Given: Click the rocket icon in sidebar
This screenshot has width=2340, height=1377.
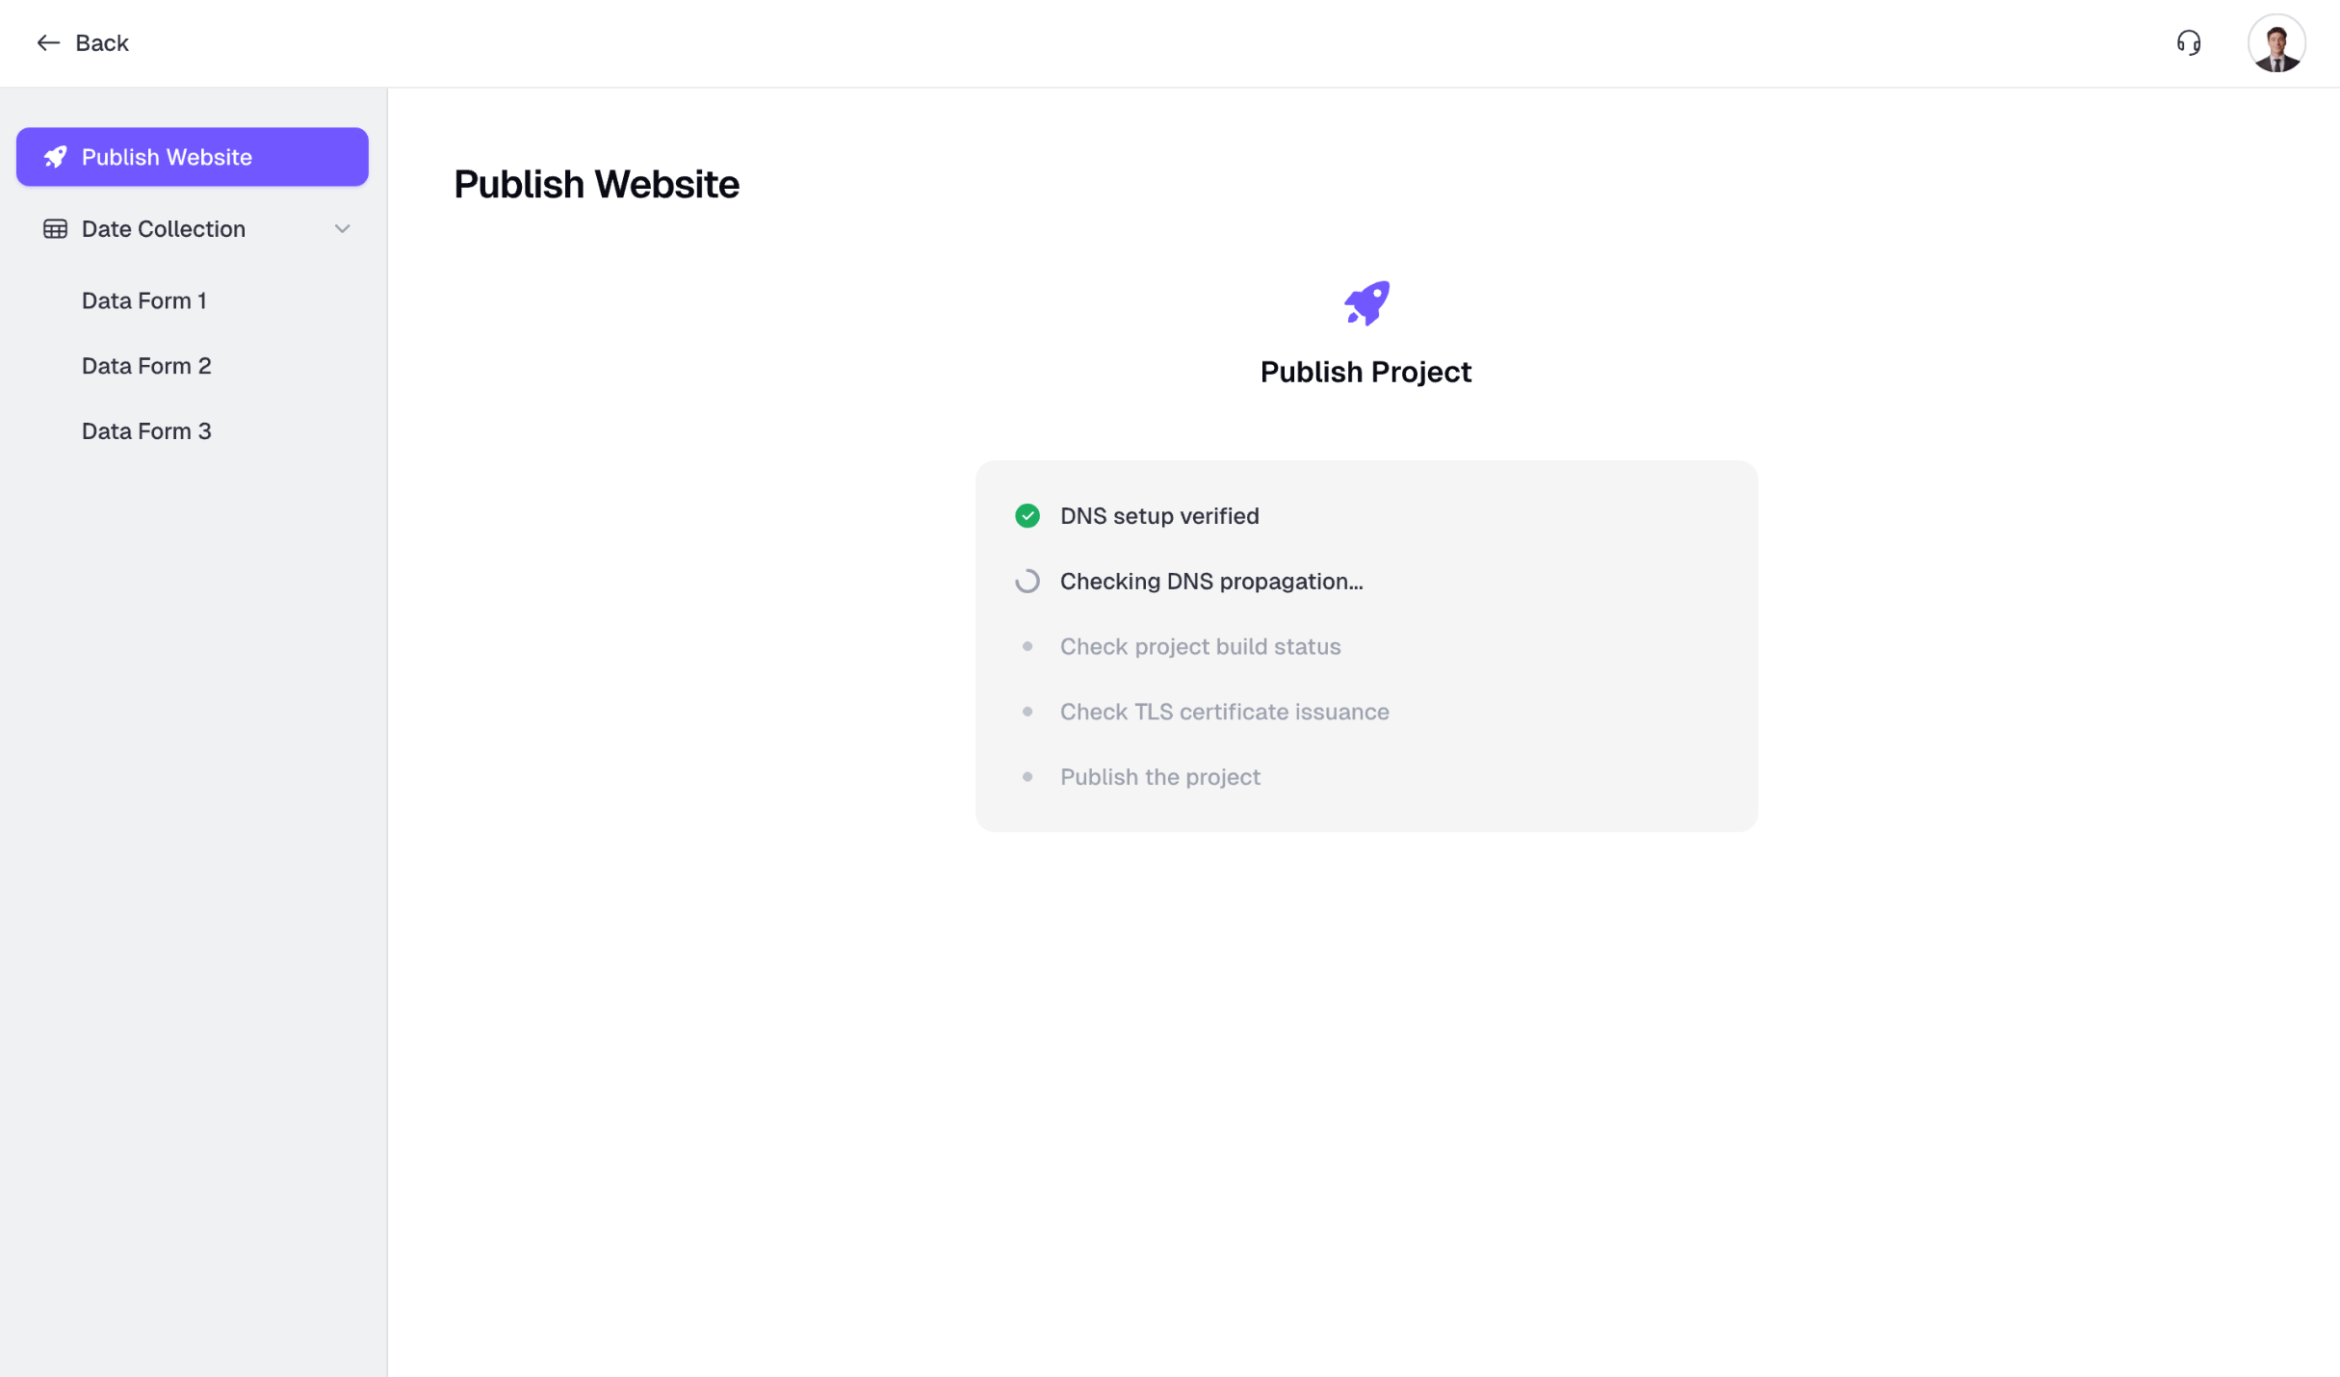Looking at the screenshot, I should click(x=55, y=157).
